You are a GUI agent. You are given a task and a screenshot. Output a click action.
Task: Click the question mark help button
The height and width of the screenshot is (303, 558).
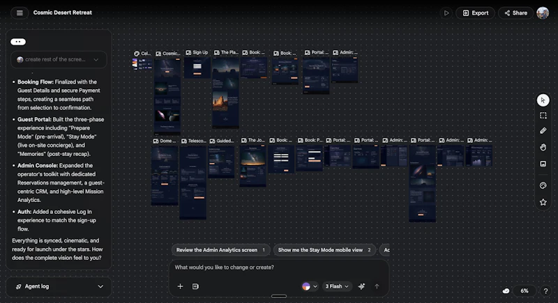point(545,291)
